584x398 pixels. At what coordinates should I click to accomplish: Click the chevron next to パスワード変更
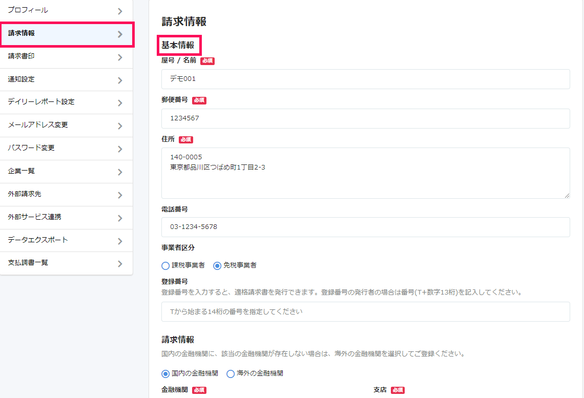point(120,149)
